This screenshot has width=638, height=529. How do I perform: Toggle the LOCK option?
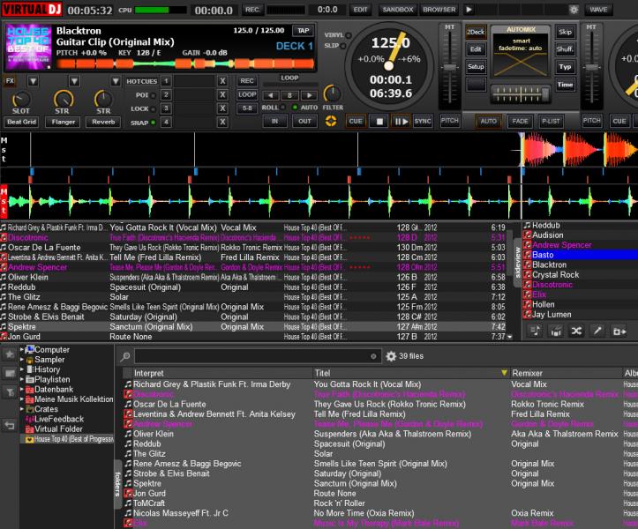[x=153, y=109]
